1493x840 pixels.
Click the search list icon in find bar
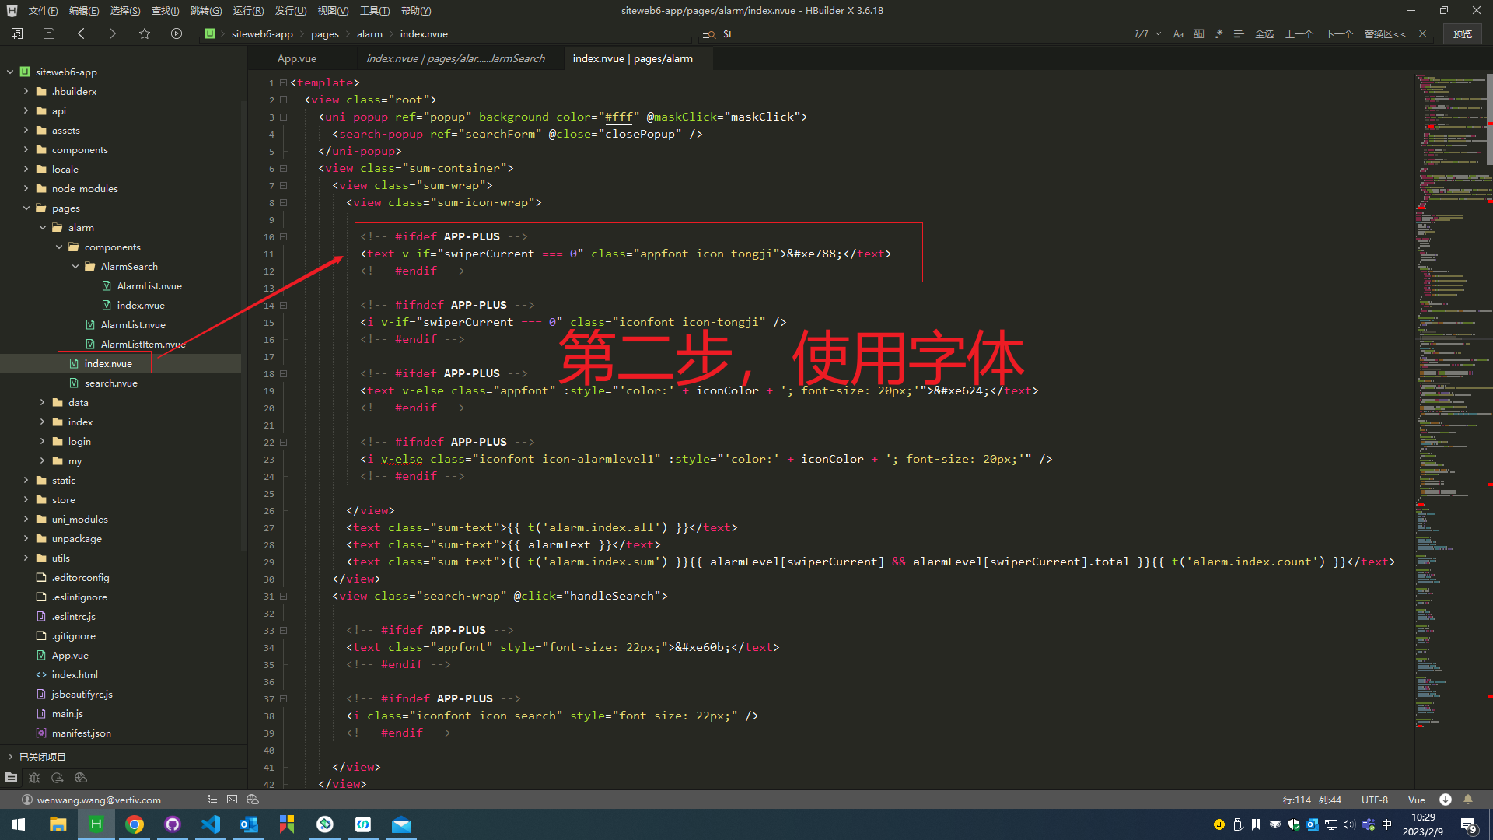tap(708, 33)
